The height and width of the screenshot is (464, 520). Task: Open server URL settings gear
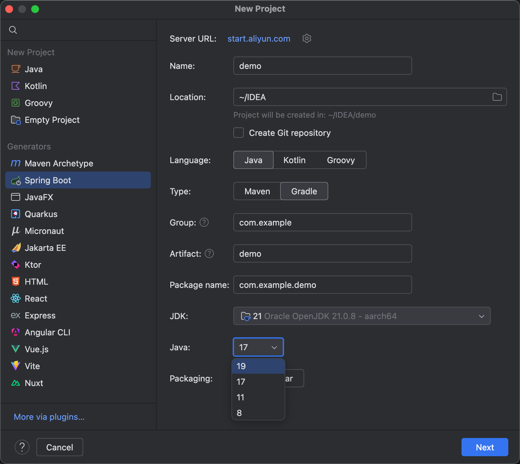307,38
